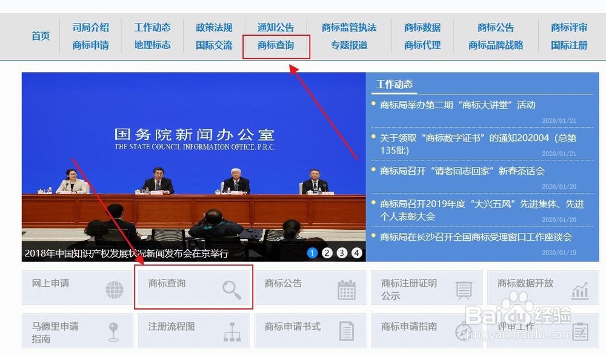Open the 马德里申请指南 tile label
Screen dimensions: 606x355
coord(55,333)
